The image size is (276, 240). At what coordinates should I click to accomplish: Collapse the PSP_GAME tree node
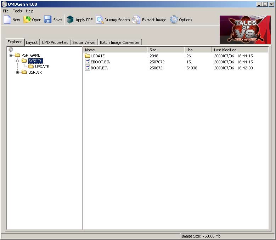tap(11, 55)
